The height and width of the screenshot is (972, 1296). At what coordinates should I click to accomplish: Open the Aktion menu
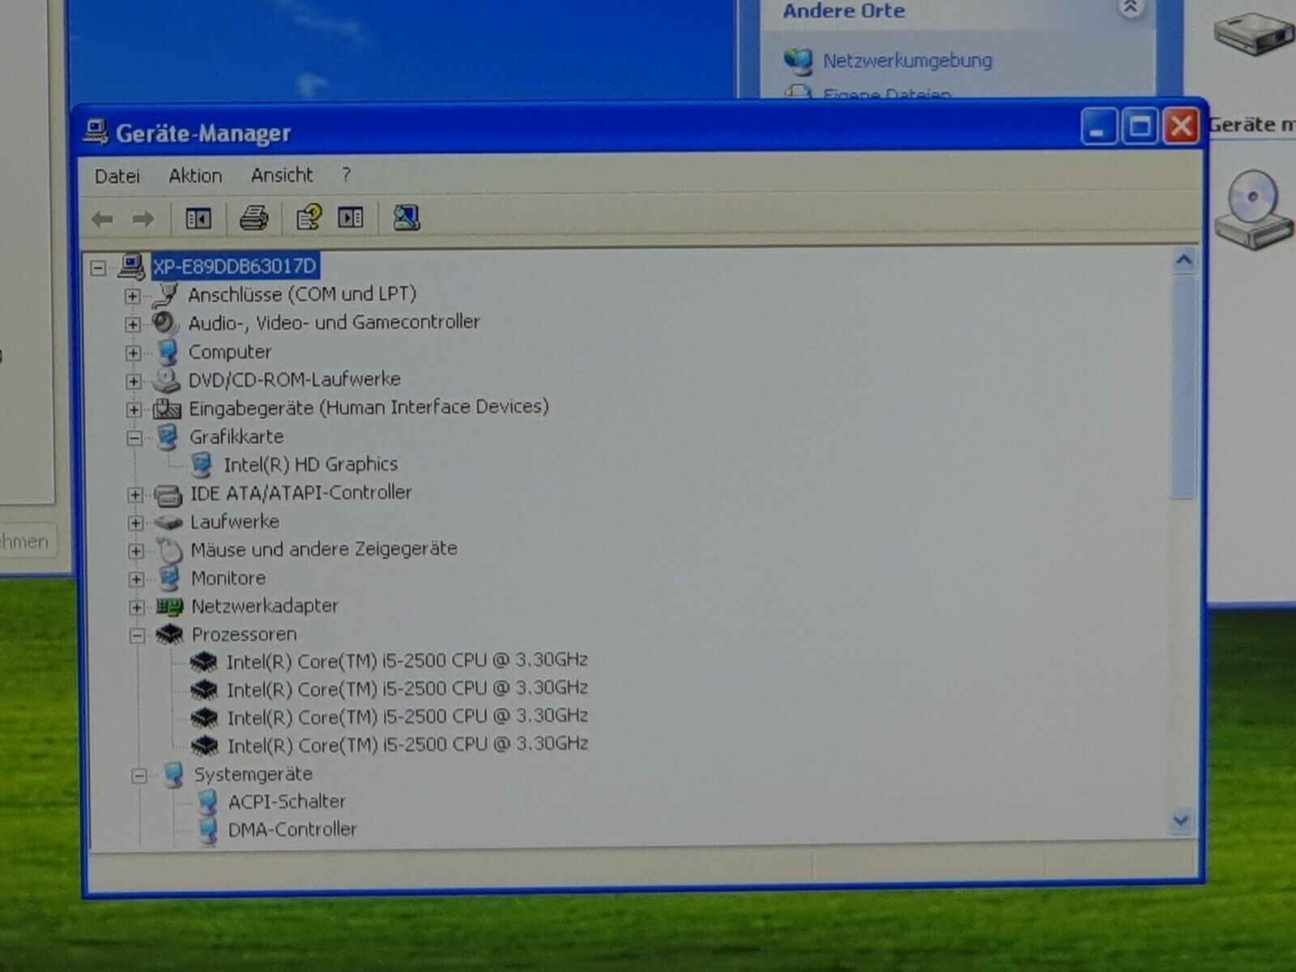195,176
